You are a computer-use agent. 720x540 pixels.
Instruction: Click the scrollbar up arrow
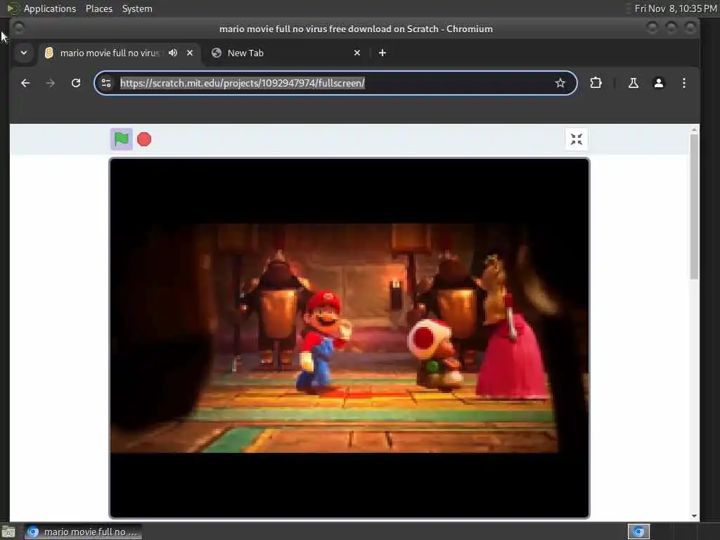[694, 130]
